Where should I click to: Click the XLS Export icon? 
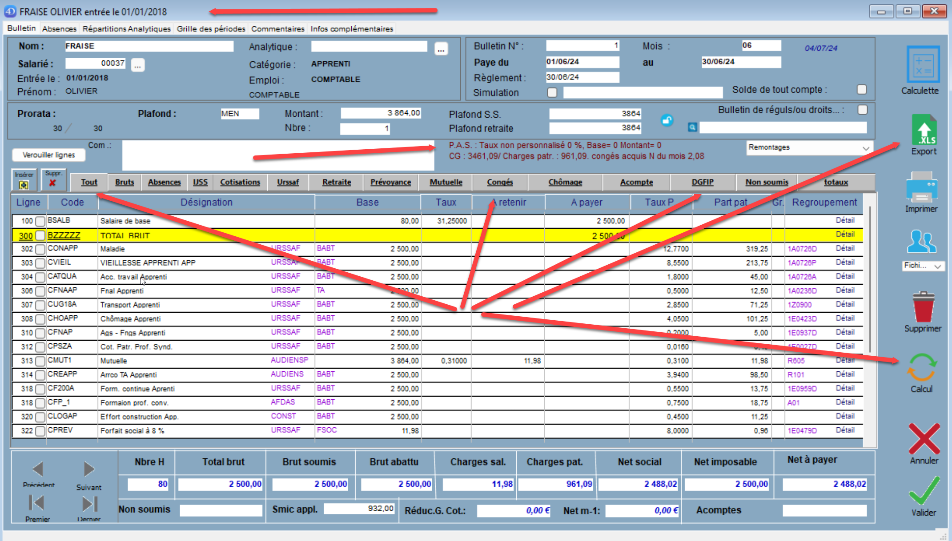click(x=924, y=130)
